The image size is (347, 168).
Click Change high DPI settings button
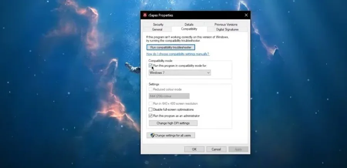click(x=173, y=123)
